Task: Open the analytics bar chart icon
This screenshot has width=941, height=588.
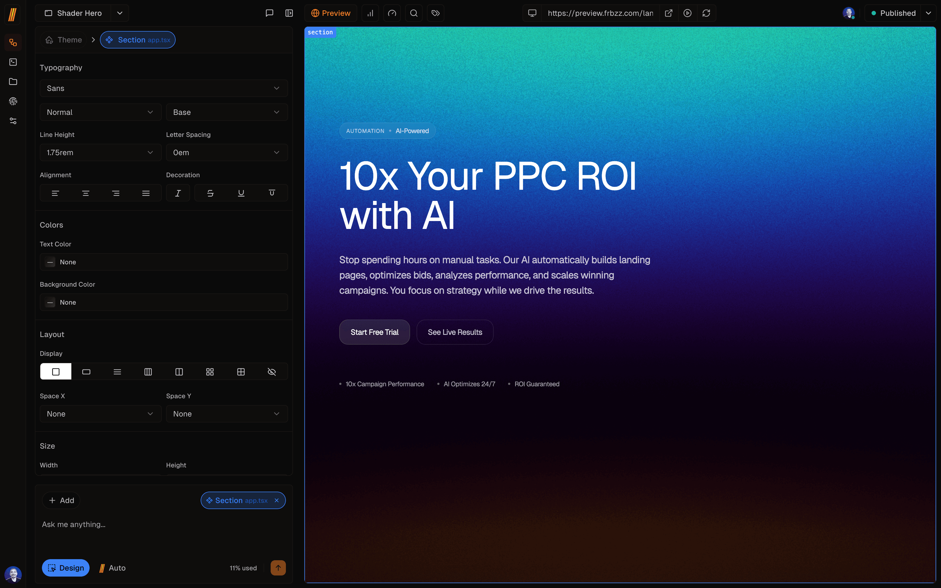Action: coord(370,13)
